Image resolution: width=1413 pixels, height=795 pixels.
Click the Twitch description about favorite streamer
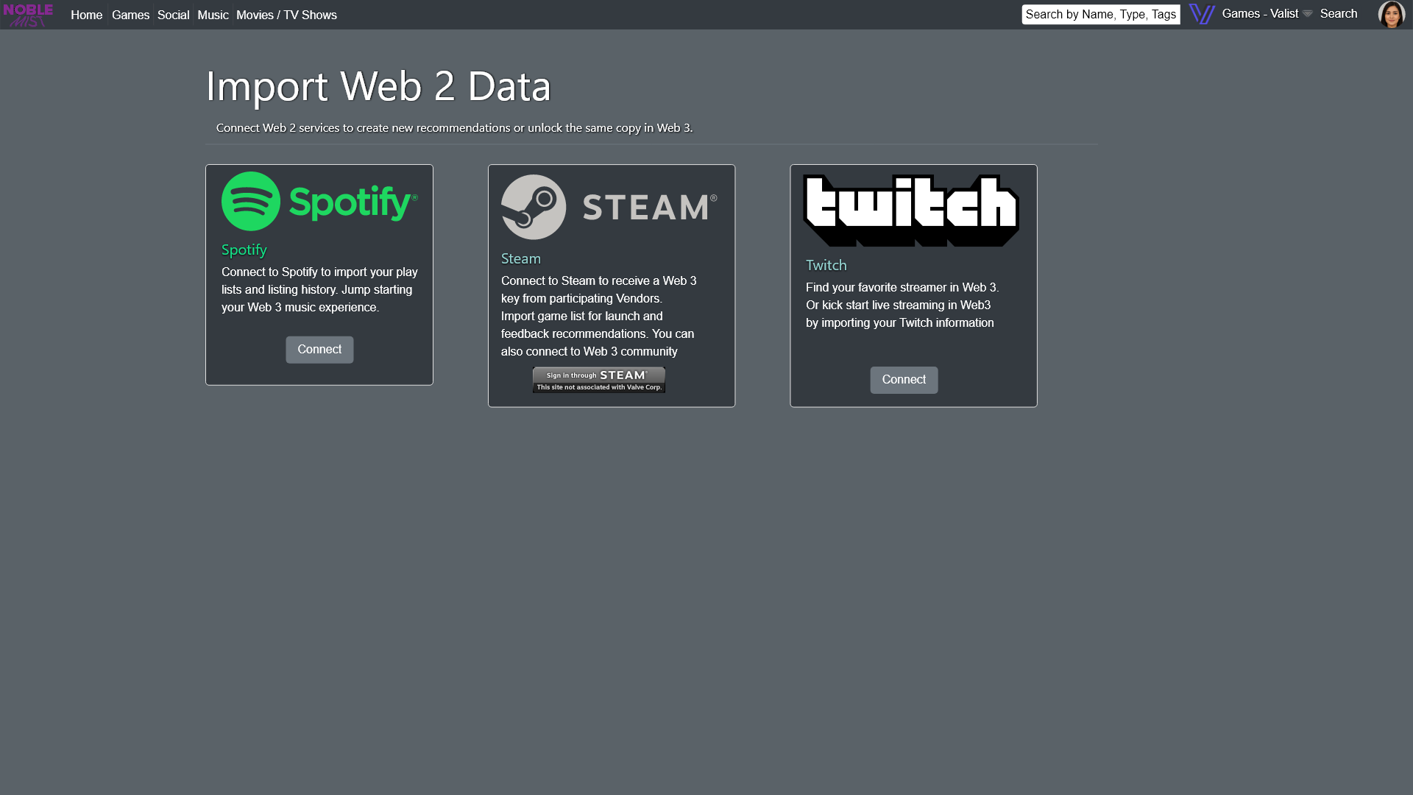[902, 305]
